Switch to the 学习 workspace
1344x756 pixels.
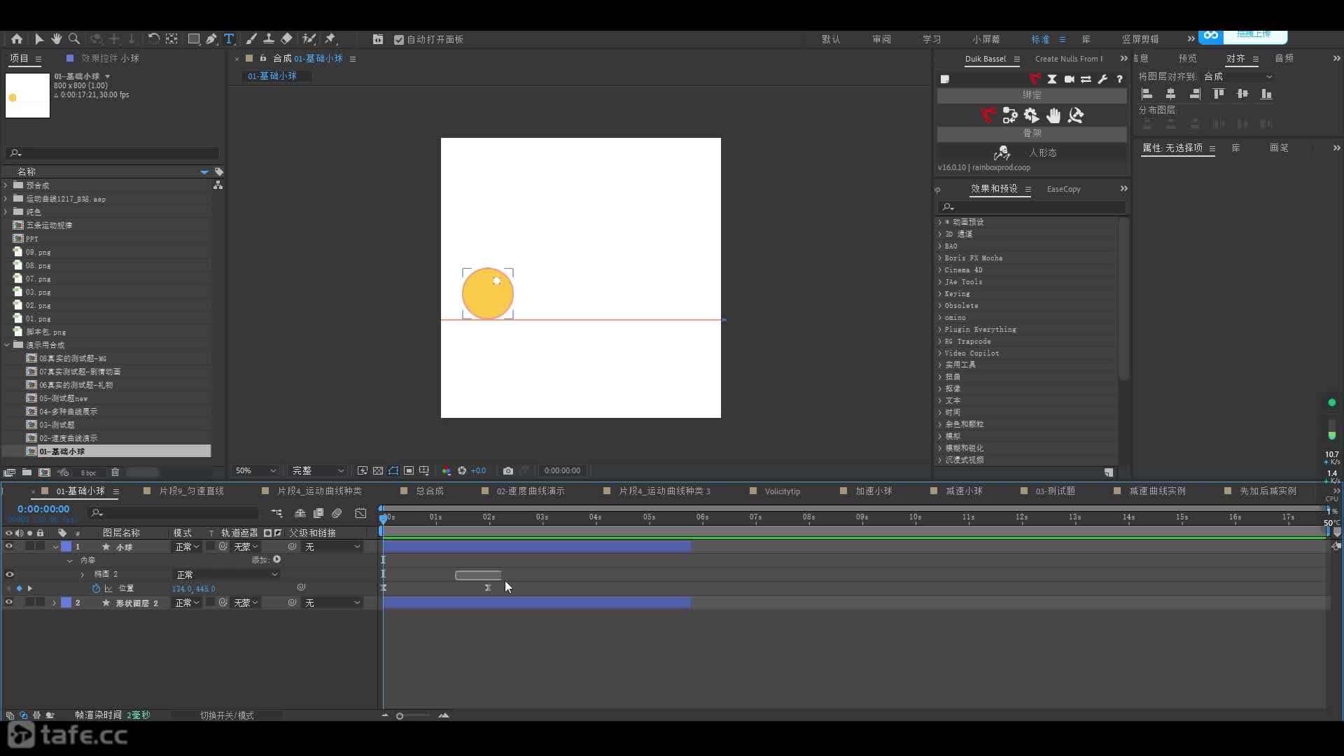coord(932,39)
